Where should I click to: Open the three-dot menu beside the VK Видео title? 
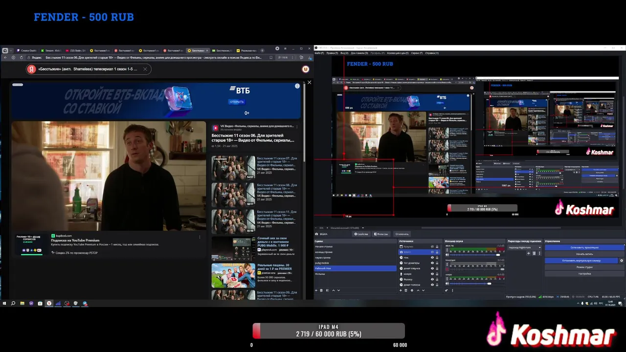coord(297,127)
